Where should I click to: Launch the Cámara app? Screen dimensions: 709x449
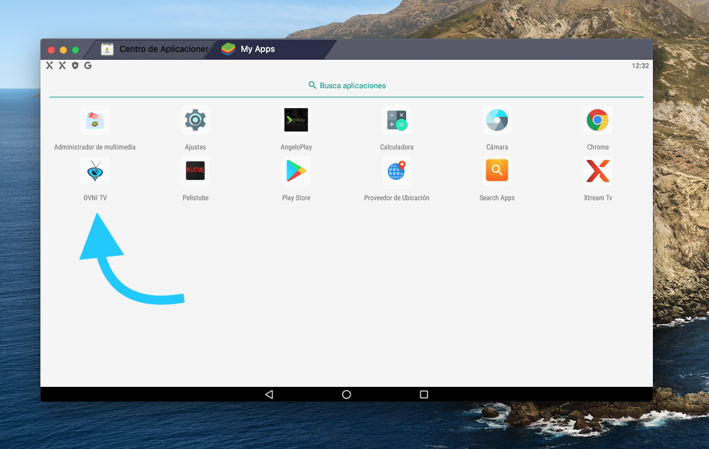(x=497, y=119)
